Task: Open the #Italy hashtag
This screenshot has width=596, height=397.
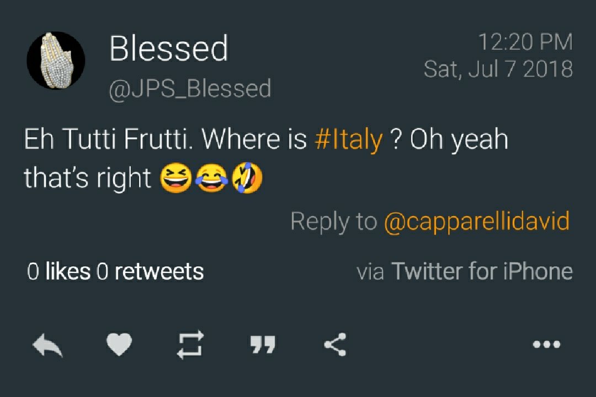Action: point(348,140)
